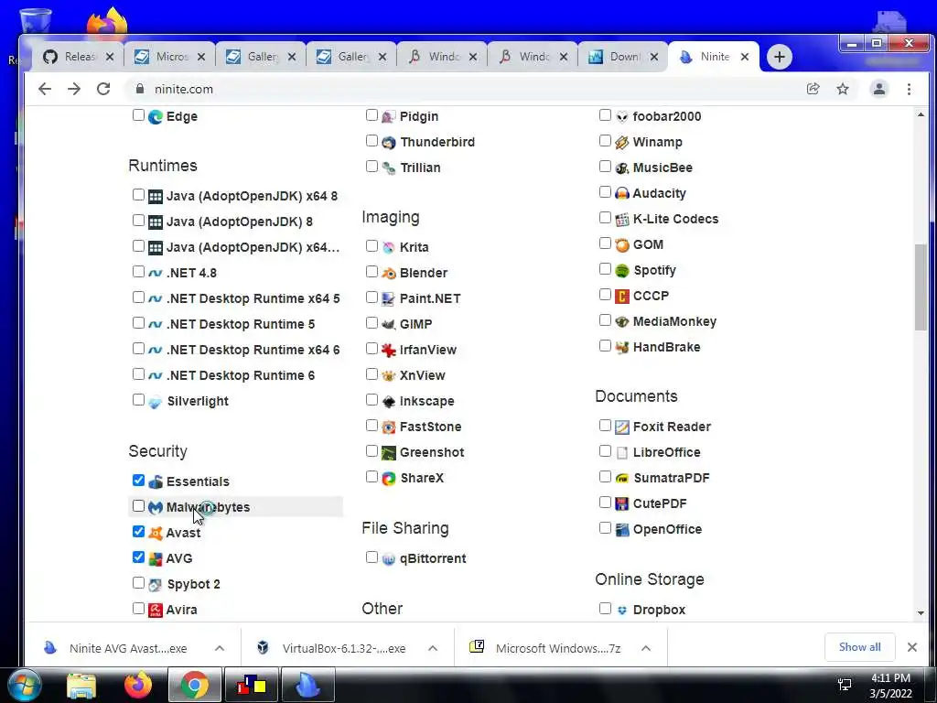Expand options for VirtualBox download

(433, 649)
